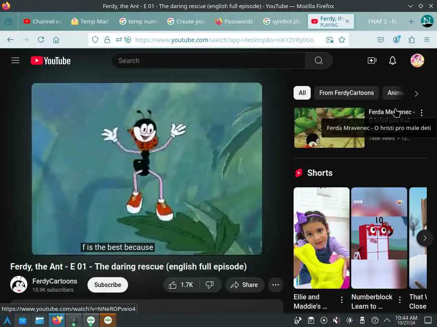Switch to Passwords tab
The width and height of the screenshot is (437, 327).
click(x=234, y=21)
